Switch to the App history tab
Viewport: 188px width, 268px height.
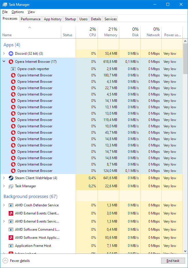53,19
